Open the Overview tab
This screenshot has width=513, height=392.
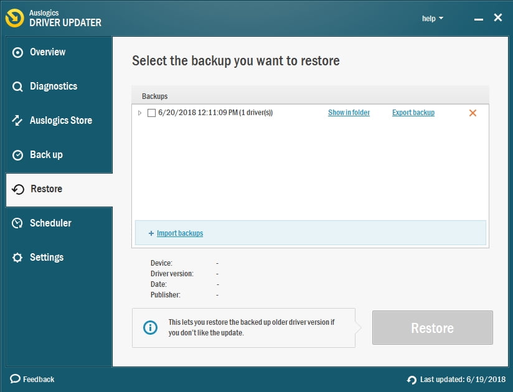pos(59,52)
